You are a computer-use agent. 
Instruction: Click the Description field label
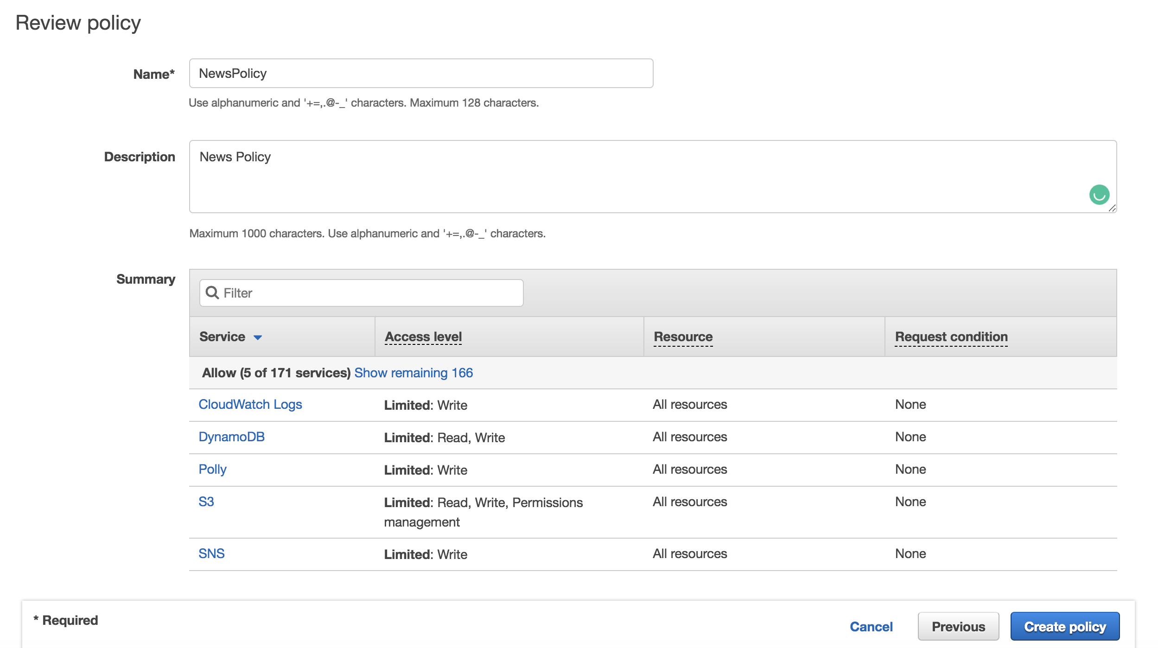click(x=140, y=157)
